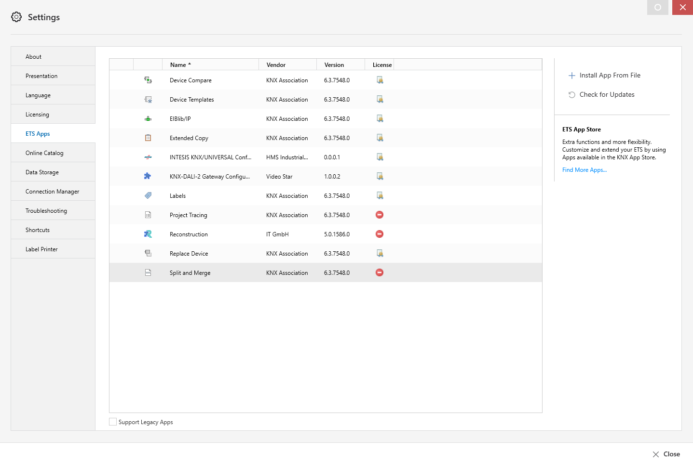Viewport: 693px width, 465px height.
Task: Sort the app list by Name column
Action: pyautogui.click(x=178, y=65)
